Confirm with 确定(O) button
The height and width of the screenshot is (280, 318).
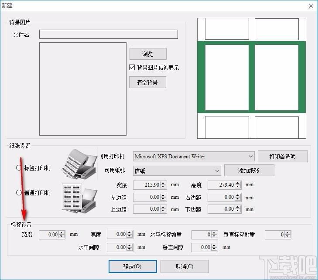(x=133, y=266)
